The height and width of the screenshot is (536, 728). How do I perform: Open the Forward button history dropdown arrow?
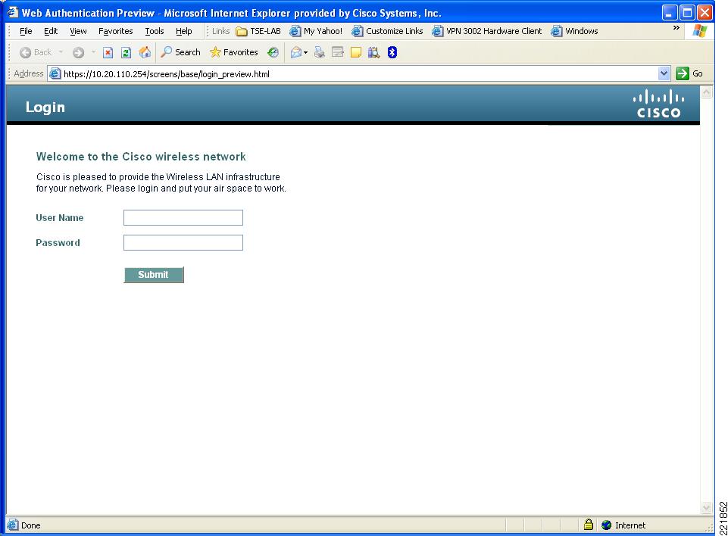tap(93, 52)
